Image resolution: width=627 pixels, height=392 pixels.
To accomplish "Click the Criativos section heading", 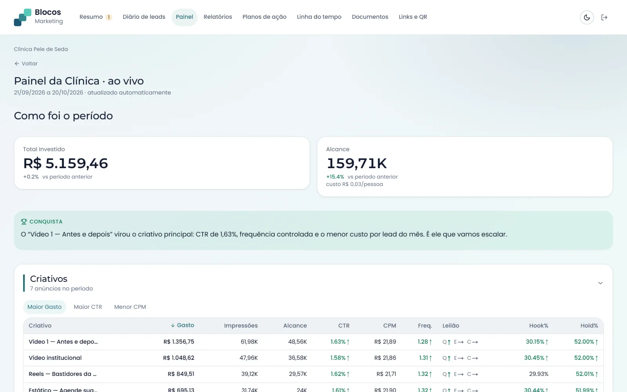I will (49, 279).
